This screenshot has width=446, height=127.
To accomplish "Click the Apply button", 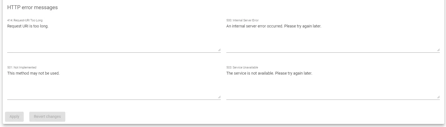I will (x=14, y=116).
